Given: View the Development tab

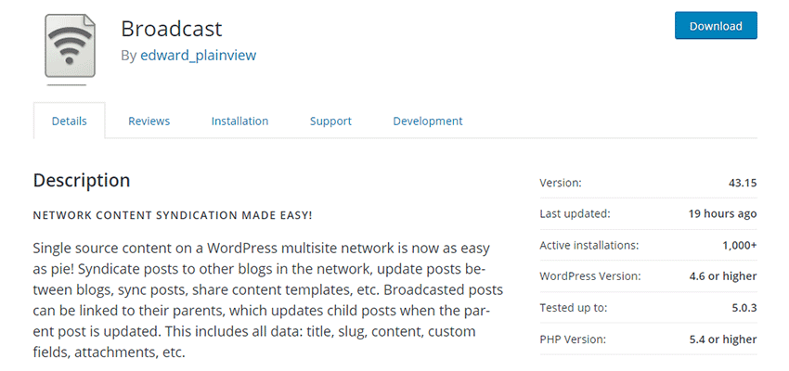Looking at the screenshot, I should pos(427,121).
